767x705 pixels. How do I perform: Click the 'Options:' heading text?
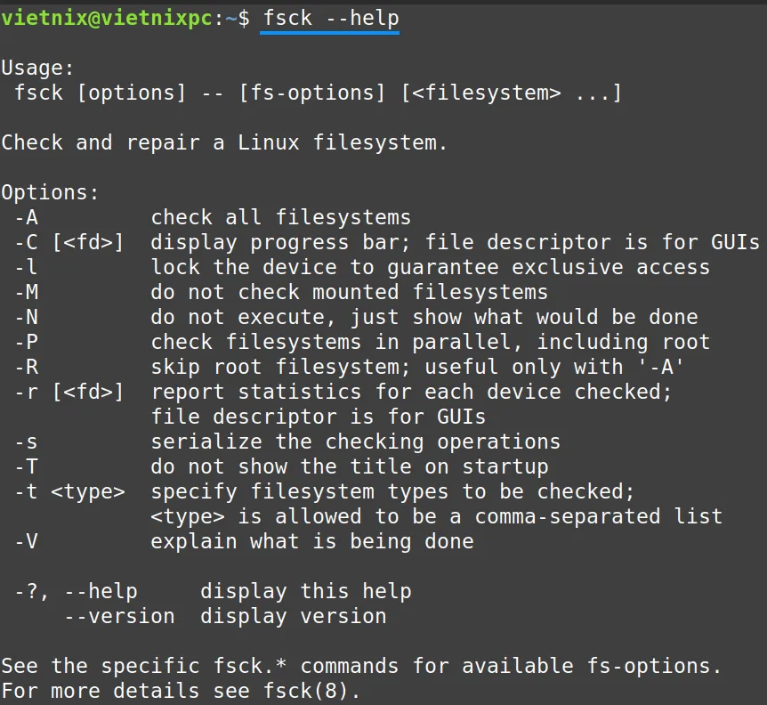(x=50, y=192)
